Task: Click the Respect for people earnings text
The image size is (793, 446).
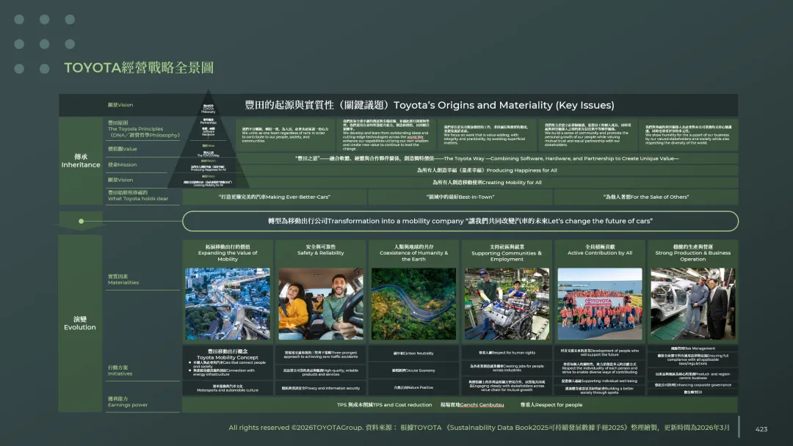Action: (x=551, y=405)
